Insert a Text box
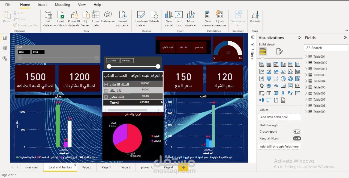349x178 pixels. click(179, 15)
